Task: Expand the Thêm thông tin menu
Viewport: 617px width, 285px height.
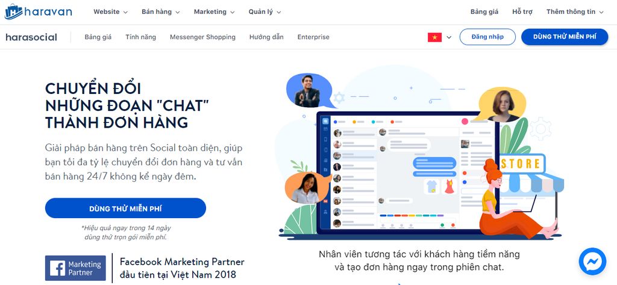Action: 575,12
